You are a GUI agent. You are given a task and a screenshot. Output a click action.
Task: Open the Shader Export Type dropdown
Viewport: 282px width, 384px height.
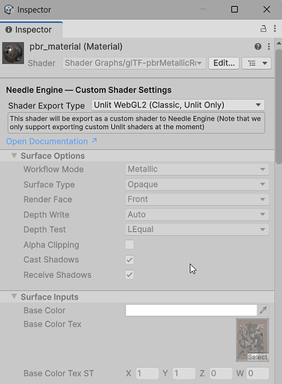pos(178,105)
